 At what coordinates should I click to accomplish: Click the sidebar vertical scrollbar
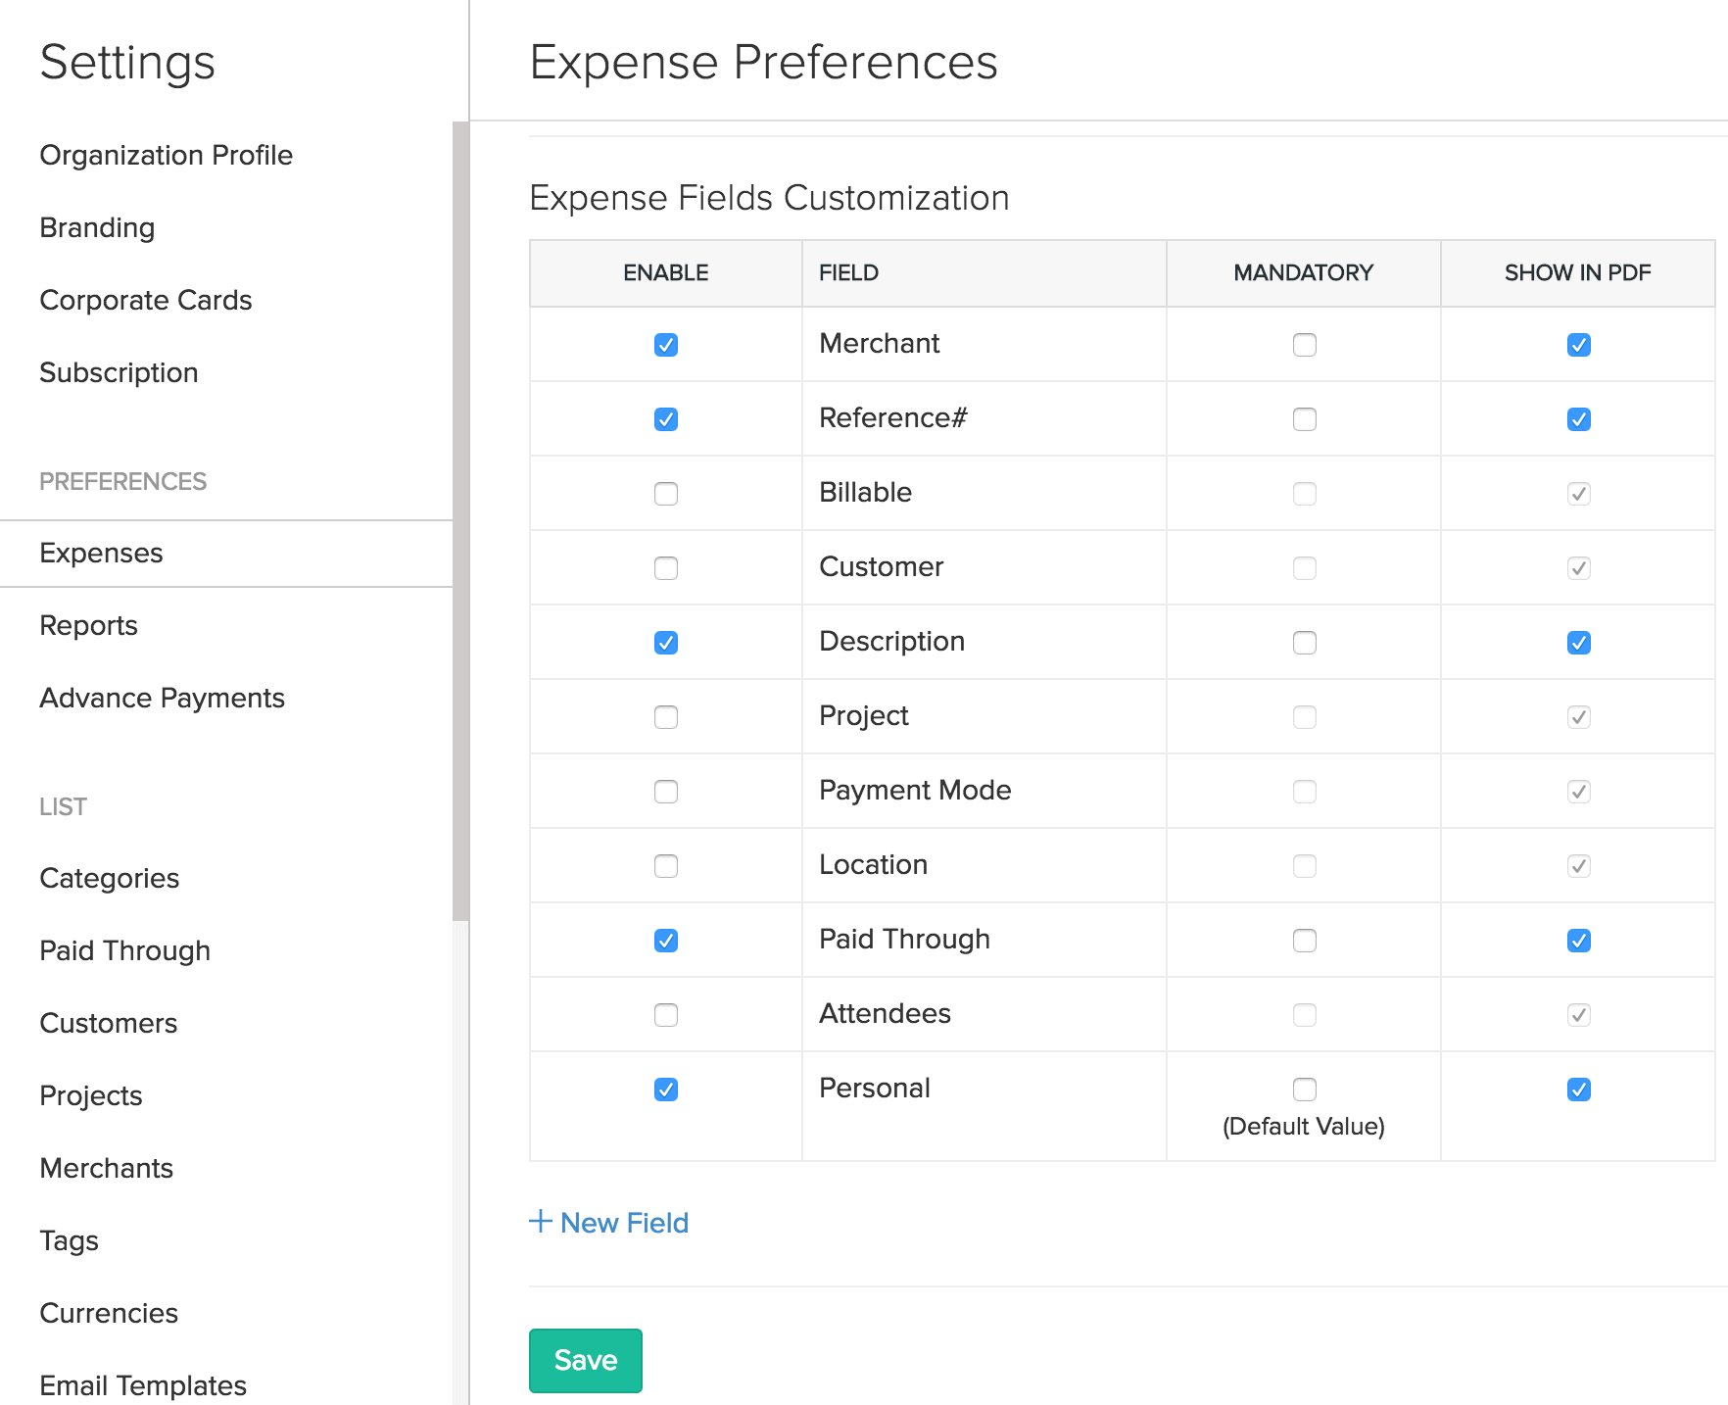(x=460, y=519)
